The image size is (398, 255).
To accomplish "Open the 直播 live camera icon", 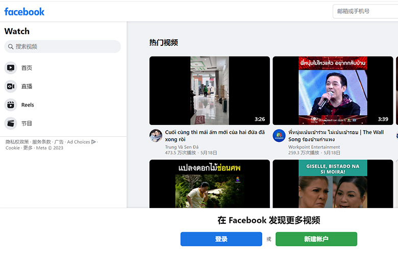I will tap(11, 86).
